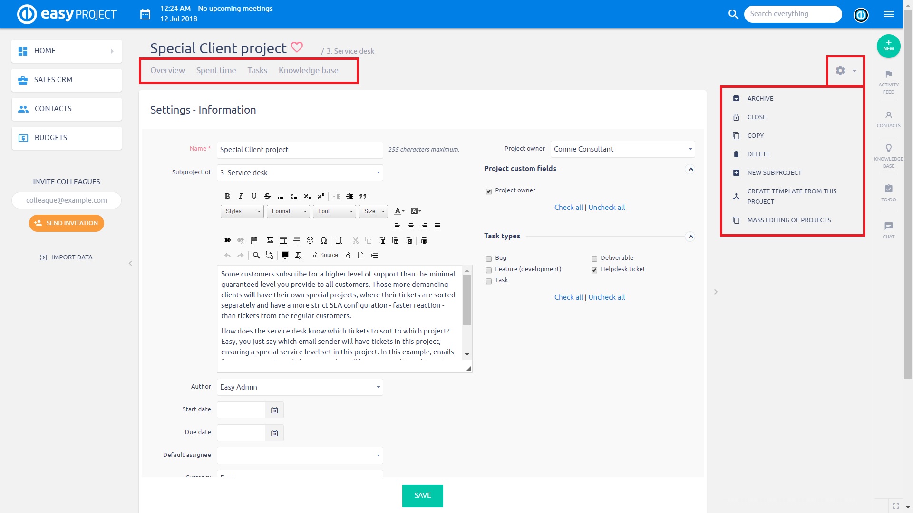The height and width of the screenshot is (513, 913).
Task: Open the Author dropdown
Action: [300, 387]
